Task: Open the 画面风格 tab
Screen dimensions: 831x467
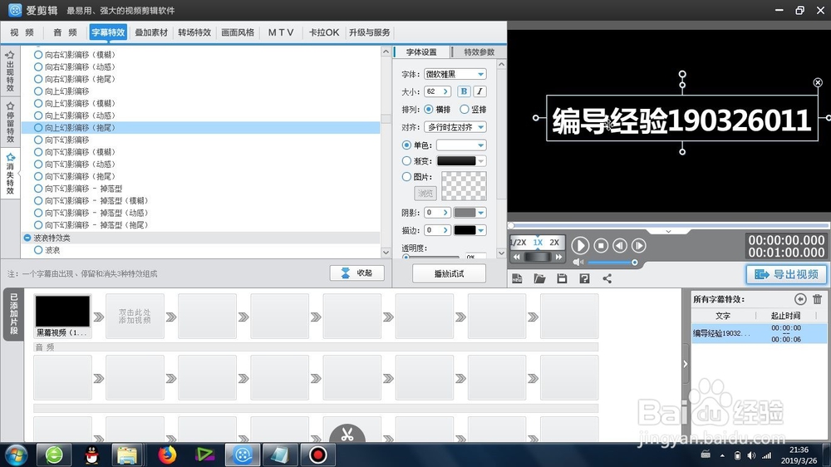Action: point(238,32)
